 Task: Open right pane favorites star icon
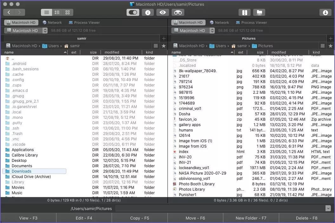pyautogui.click(x=331, y=46)
